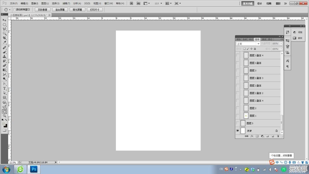Select the Horizontal Type tool
309x174 pixels.
[4, 88]
